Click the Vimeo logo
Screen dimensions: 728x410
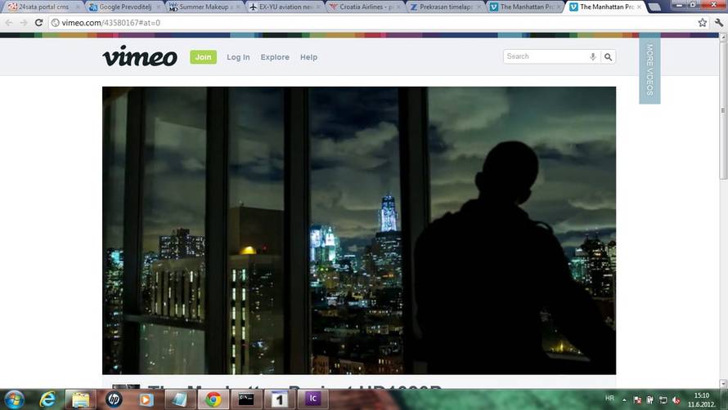point(140,56)
